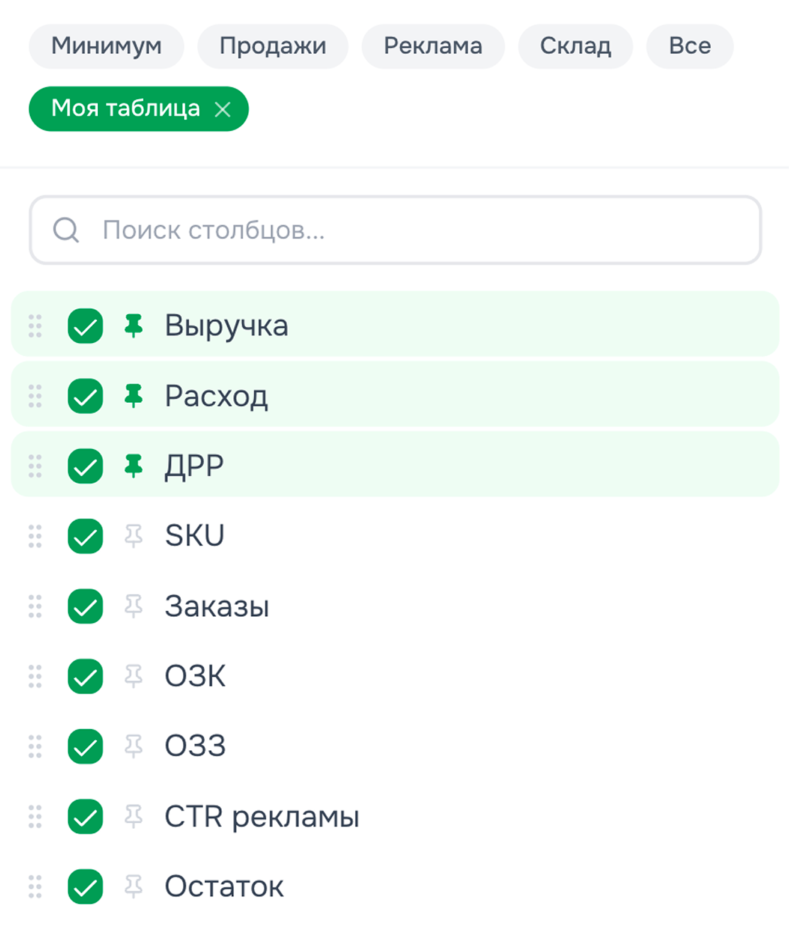Select the green Моя таблица chip
791x926 pixels.
(x=128, y=109)
